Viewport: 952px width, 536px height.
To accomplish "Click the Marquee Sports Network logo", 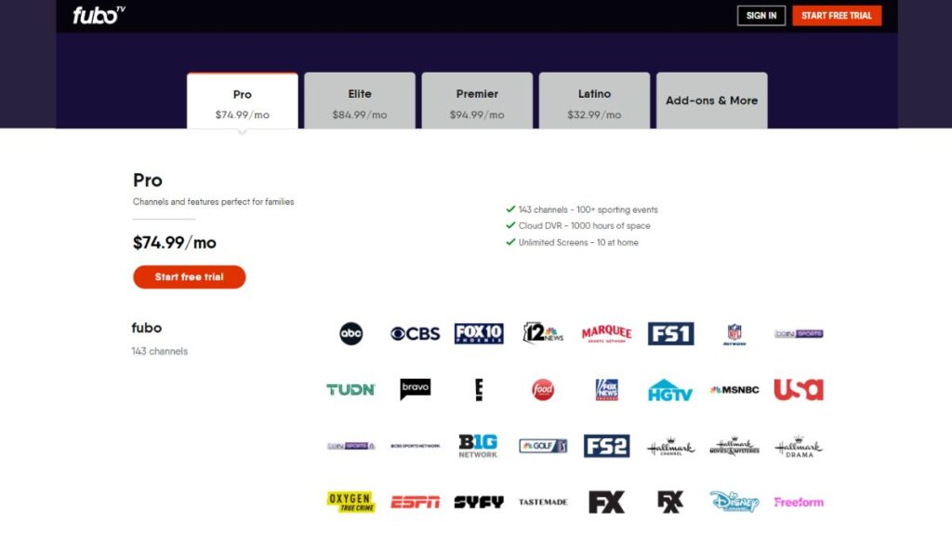I will [606, 334].
